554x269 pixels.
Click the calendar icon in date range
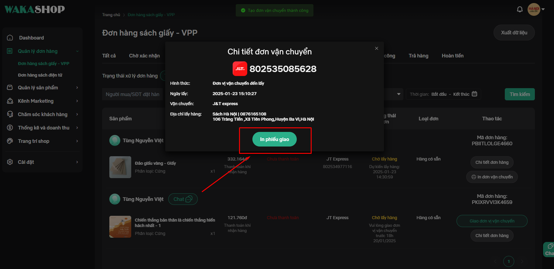point(474,94)
